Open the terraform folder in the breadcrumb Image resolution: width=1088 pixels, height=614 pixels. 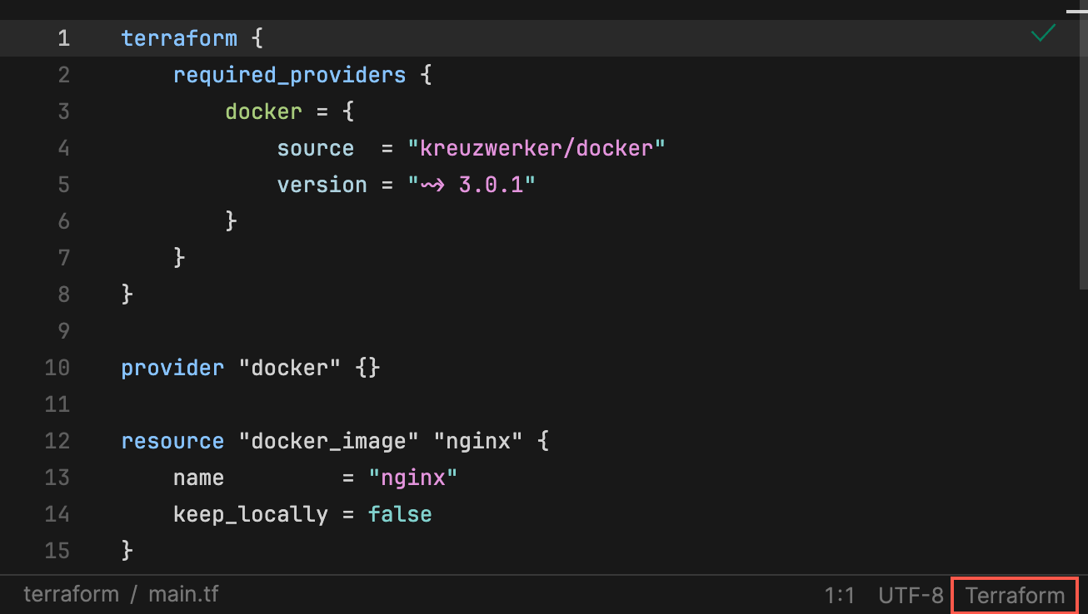[71, 594]
